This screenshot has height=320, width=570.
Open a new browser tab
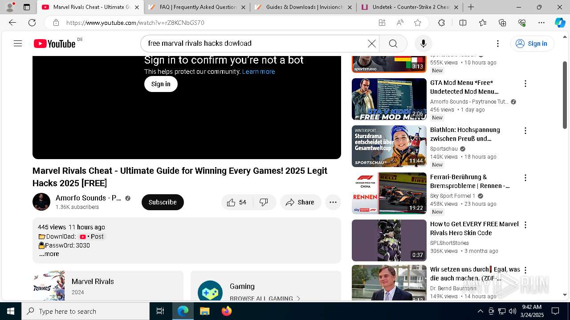click(x=471, y=7)
